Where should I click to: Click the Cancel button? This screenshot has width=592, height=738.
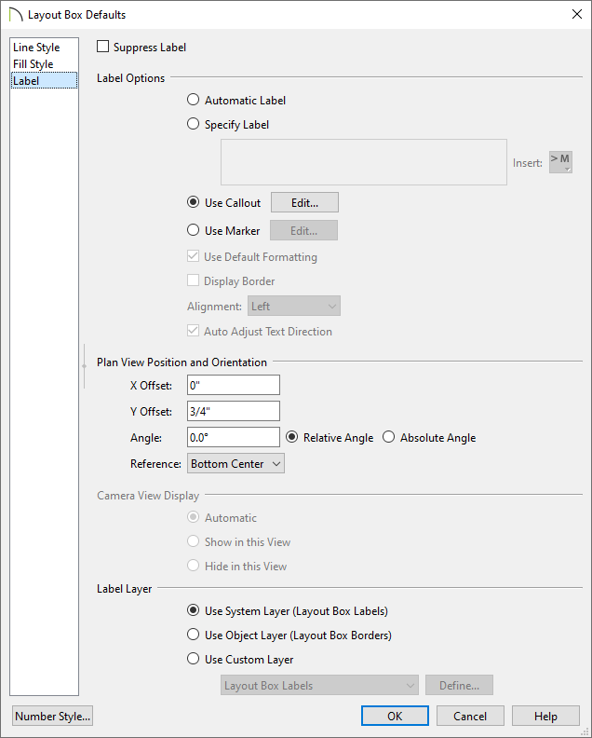(470, 716)
